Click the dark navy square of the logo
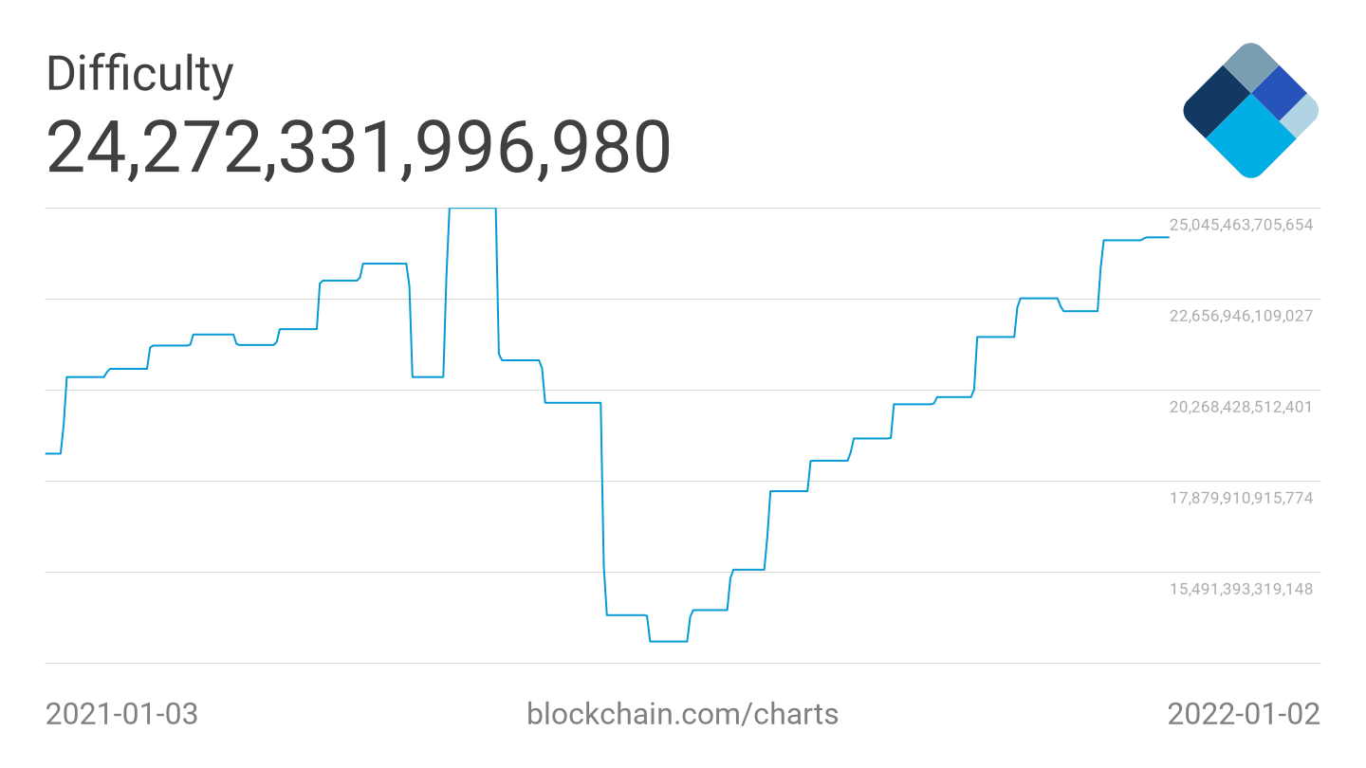Viewport: 1366px width, 768px height. [x=1216, y=106]
